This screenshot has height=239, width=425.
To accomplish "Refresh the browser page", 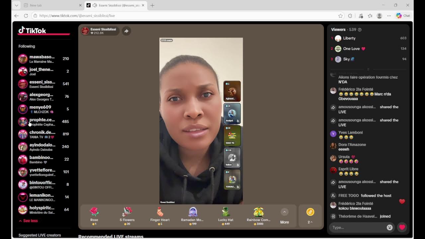I will pos(26,16).
